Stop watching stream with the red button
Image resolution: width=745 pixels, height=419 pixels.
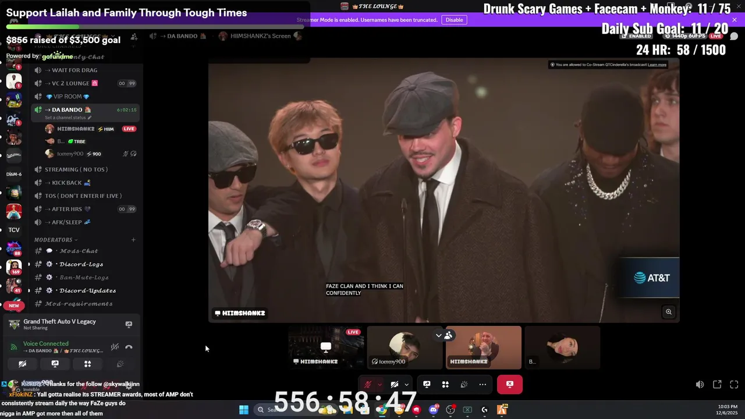[510, 384]
